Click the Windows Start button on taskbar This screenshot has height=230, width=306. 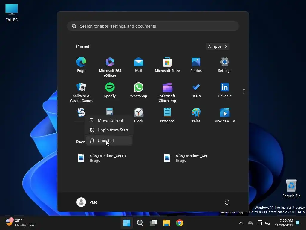[x=127, y=223]
